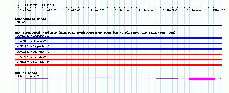229x93 pixels.
Task: Click the DGV Structural Variants track title
Action: 95,33
